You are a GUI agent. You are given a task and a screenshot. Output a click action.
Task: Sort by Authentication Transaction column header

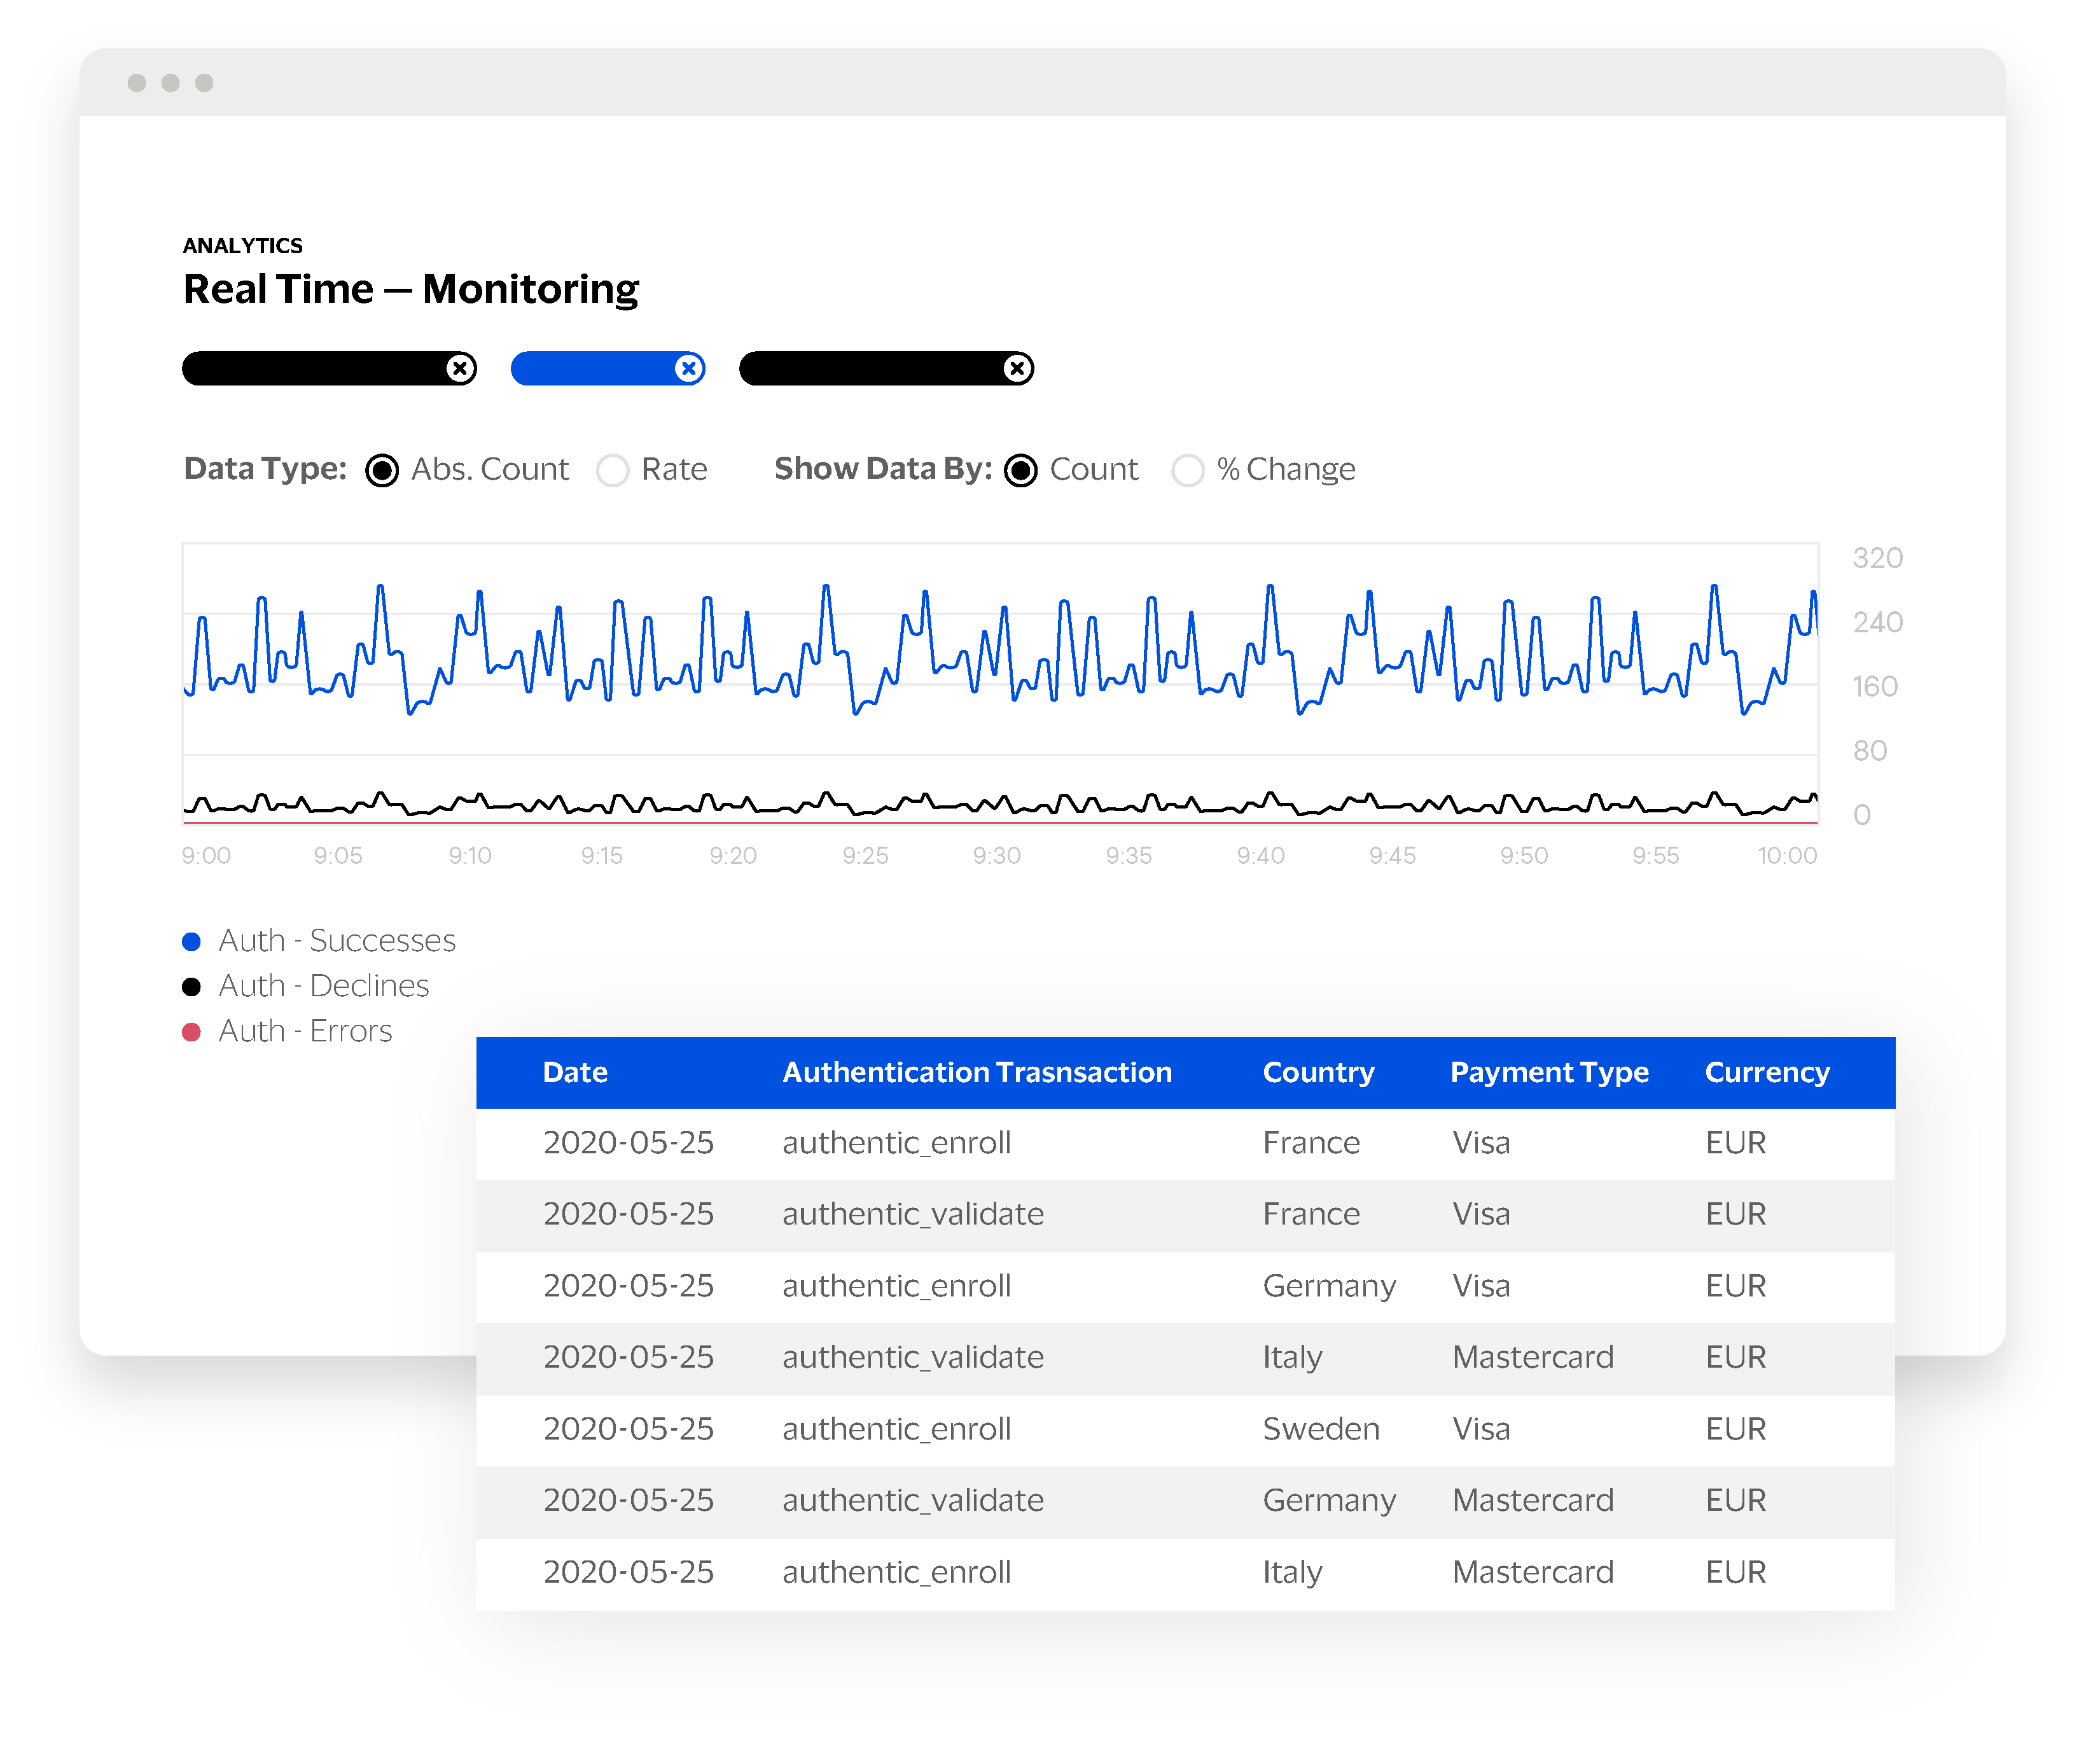976,1072
